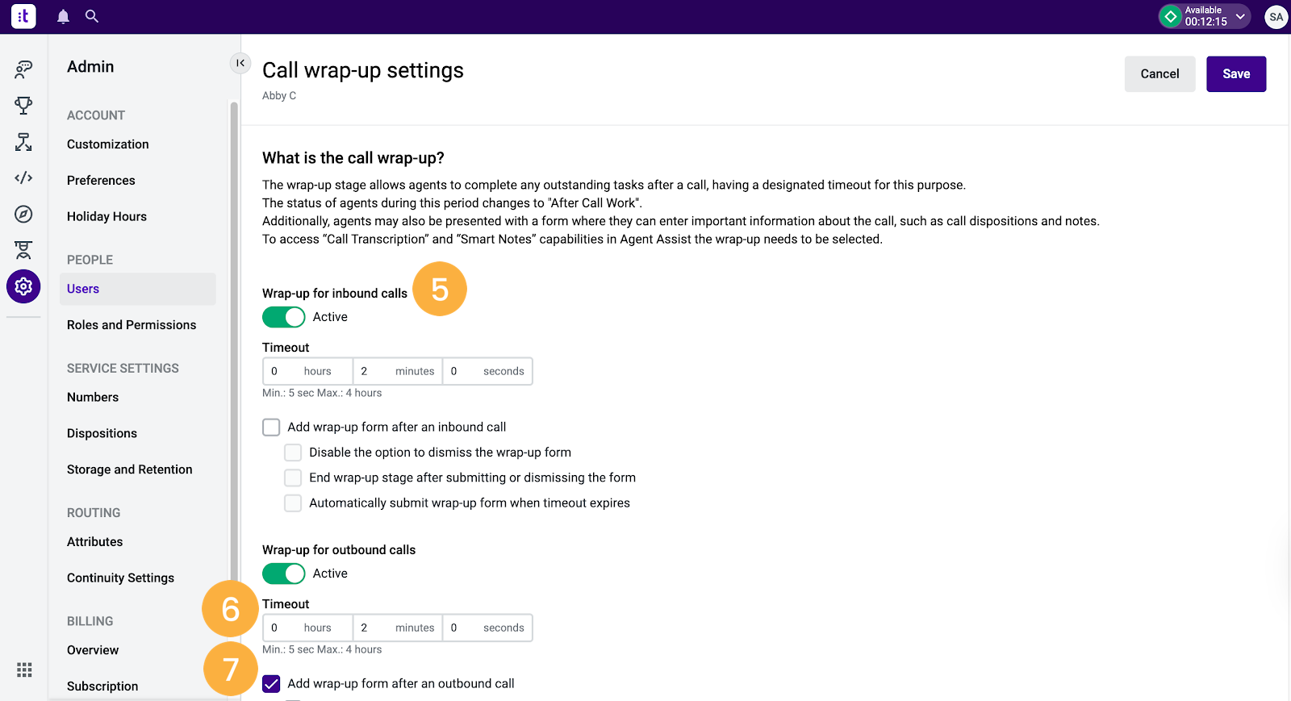Click the Save button
Image resolution: width=1291 pixels, height=701 pixels.
[x=1236, y=74]
